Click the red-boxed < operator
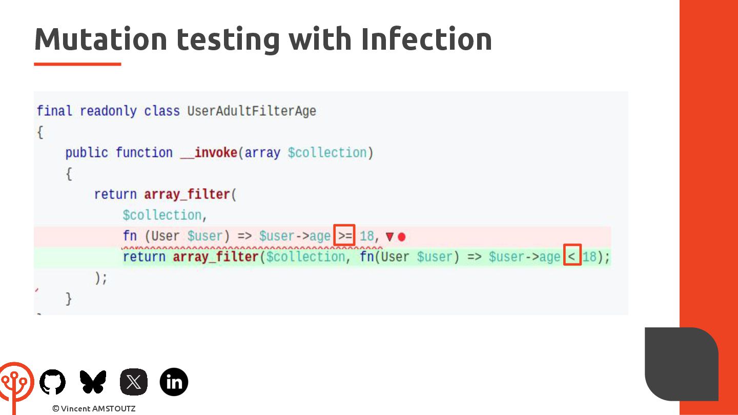This screenshot has height=415, width=738. pyautogui.click(x=572, y=256)
